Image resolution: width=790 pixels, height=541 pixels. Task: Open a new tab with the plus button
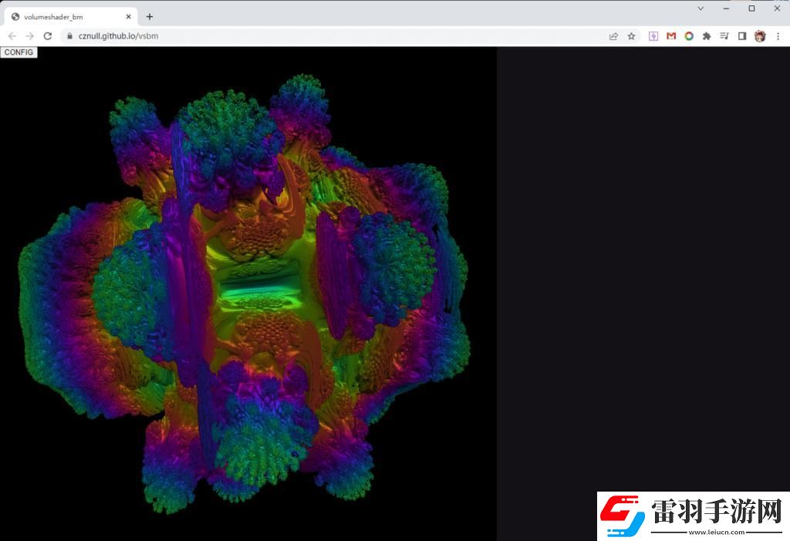point(150,15)
